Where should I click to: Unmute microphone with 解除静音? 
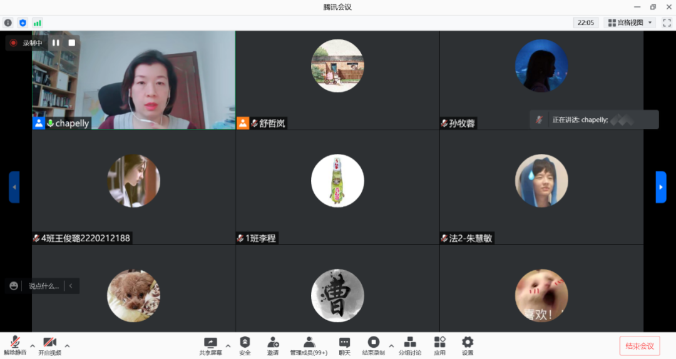(15, 345)
